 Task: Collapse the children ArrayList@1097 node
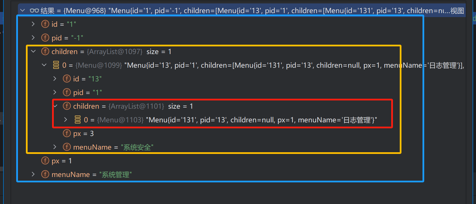click(33, 51)
